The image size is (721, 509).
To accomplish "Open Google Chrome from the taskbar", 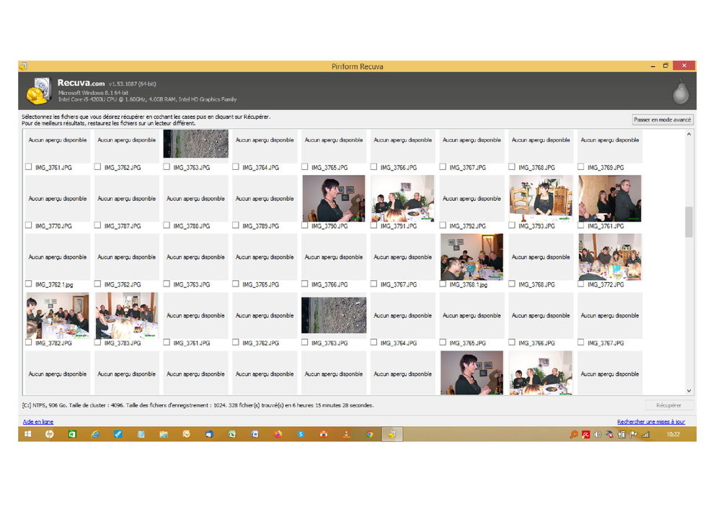I will click(x=369, y=434).
